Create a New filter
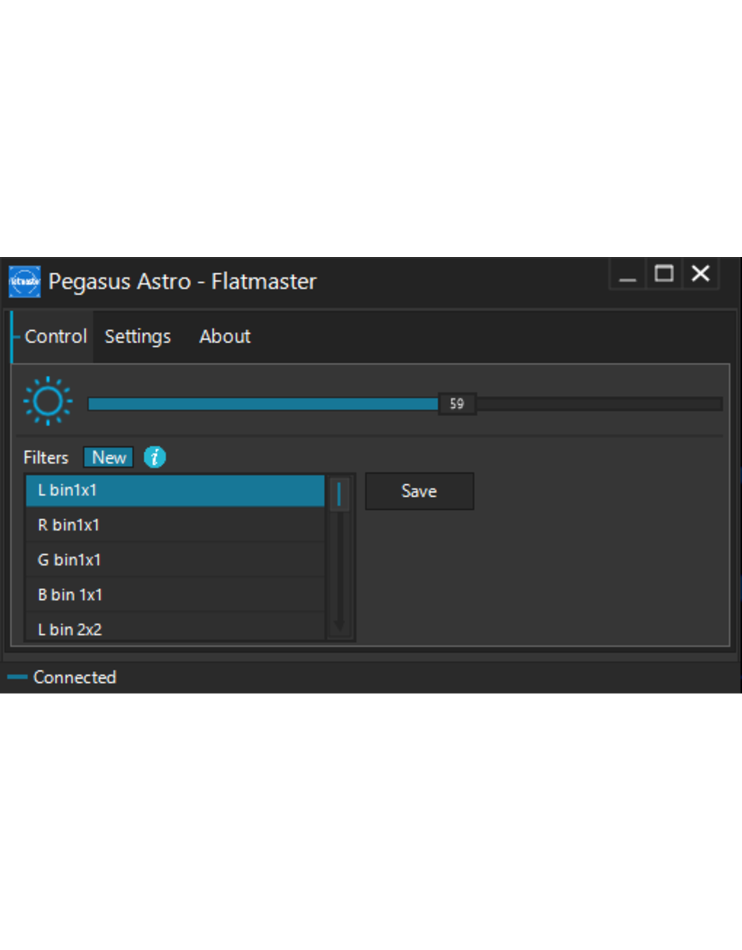 109,457
